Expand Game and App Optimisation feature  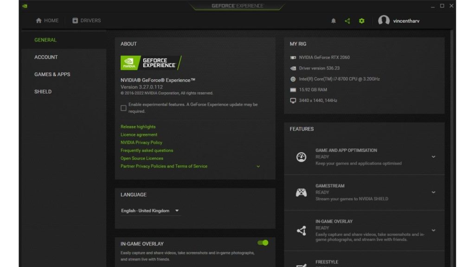434,157
